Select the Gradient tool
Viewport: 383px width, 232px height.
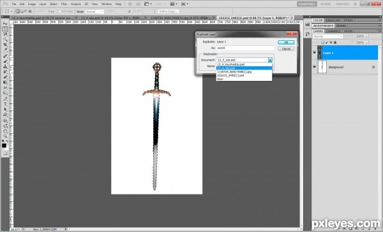5,82
